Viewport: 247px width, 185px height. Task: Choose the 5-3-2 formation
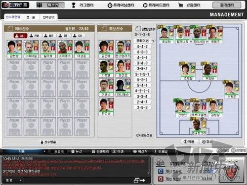coord(142,80)
